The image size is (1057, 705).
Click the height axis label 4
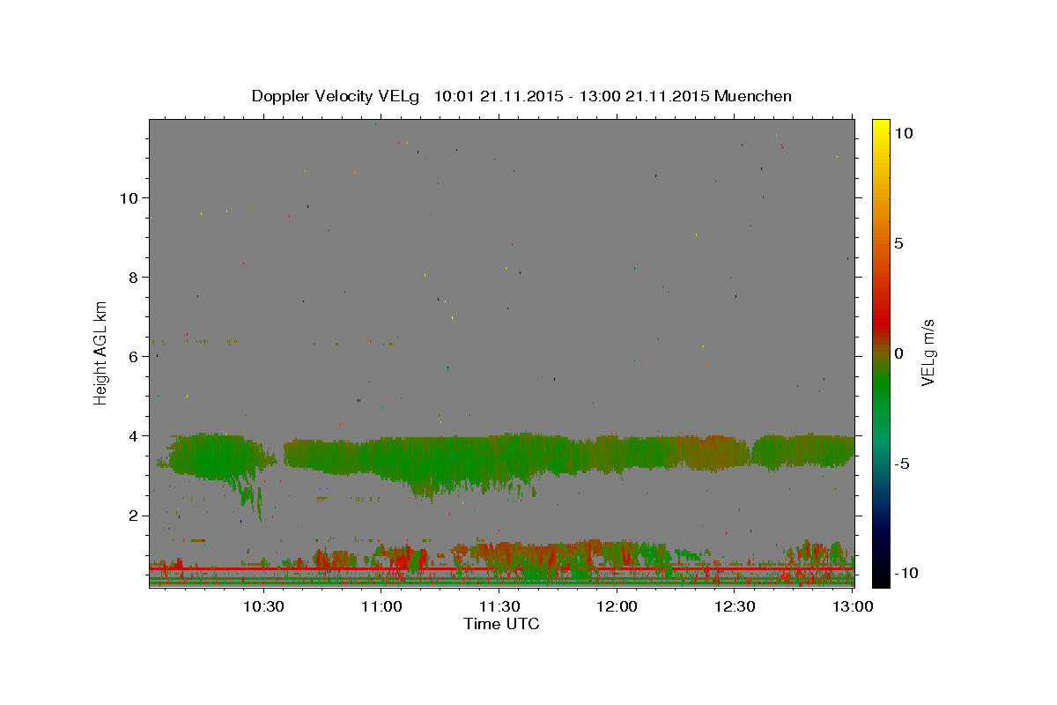133,435
